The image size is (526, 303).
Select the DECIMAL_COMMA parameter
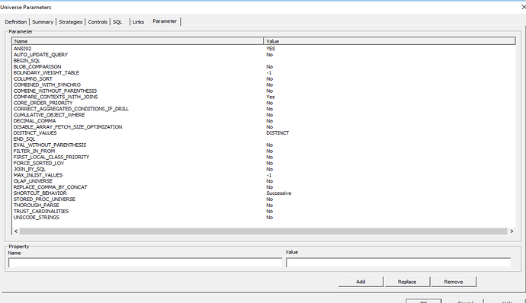click(34, 121)
